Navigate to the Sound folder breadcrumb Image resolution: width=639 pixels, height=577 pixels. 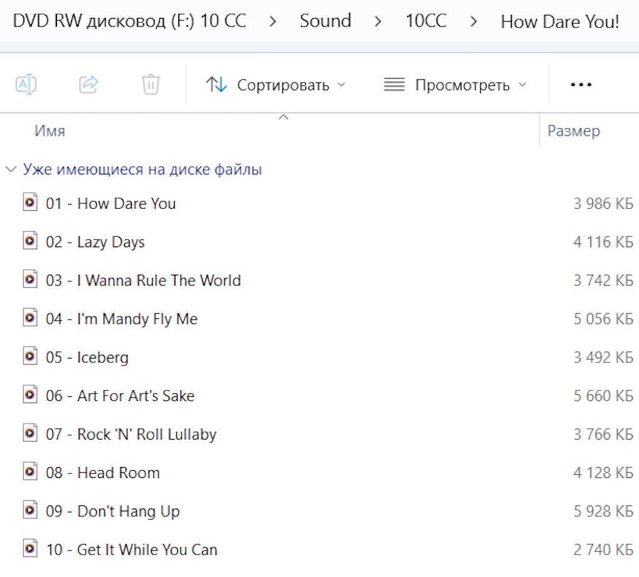(x=325, y=21)
